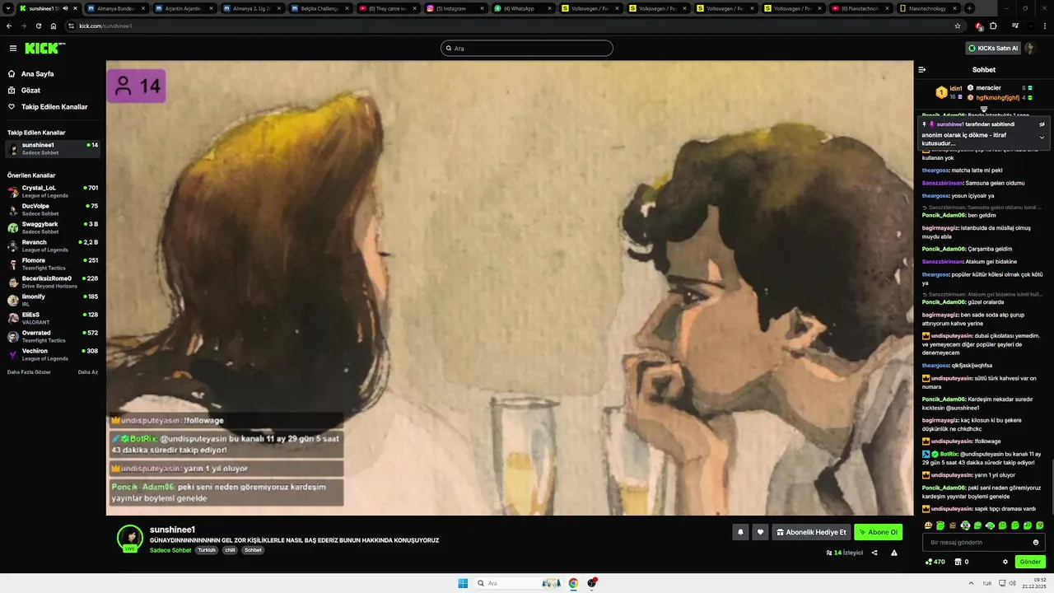1054x593 pixels.
Task: Open the user profile avatar menu
Action: click(1029, 49)
